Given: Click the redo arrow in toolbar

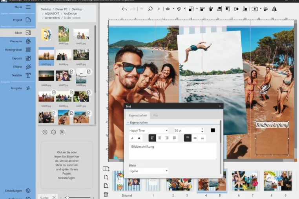Looking at the screenshot, I should click(x=133, y=9).
